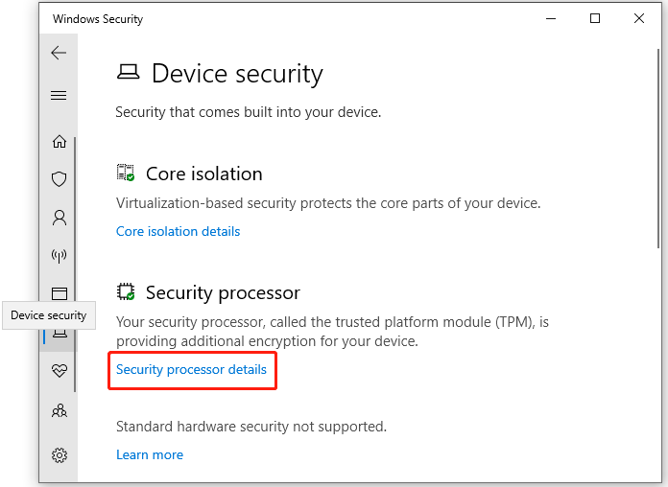Open Family options sidebar icon
Screen dimensions: 668x487
[60, 411]
